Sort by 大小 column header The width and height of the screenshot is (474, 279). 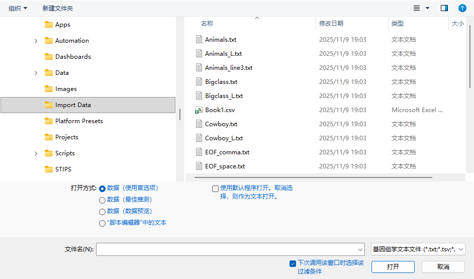point(457,24)
